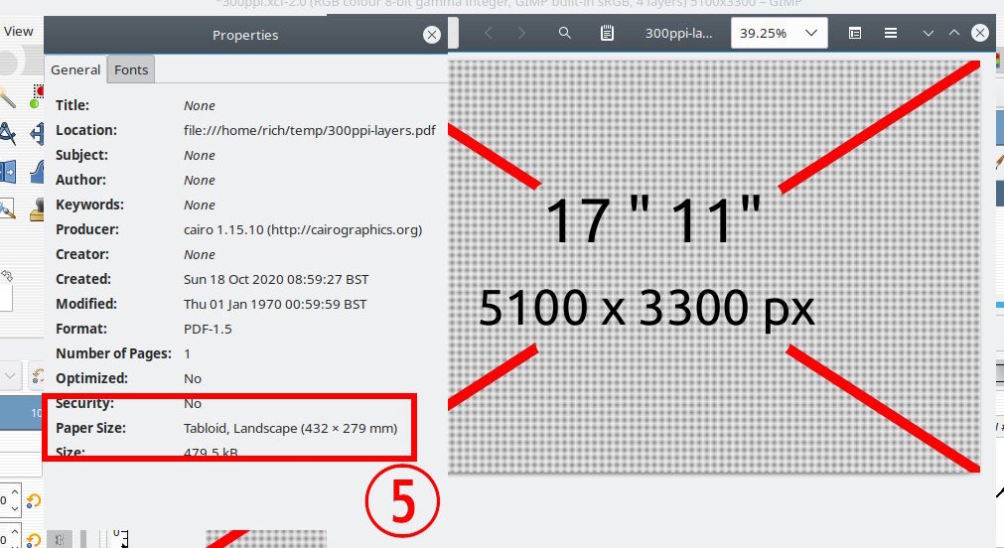
Task: Click the Location: label
Action: (x=85, y=130)
